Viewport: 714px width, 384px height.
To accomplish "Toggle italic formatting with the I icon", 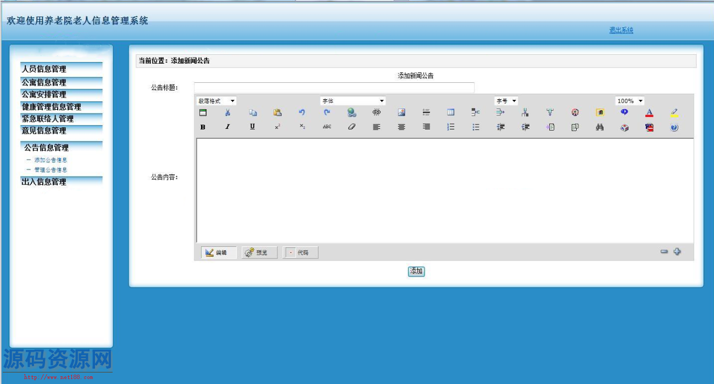I will (227, 127).
